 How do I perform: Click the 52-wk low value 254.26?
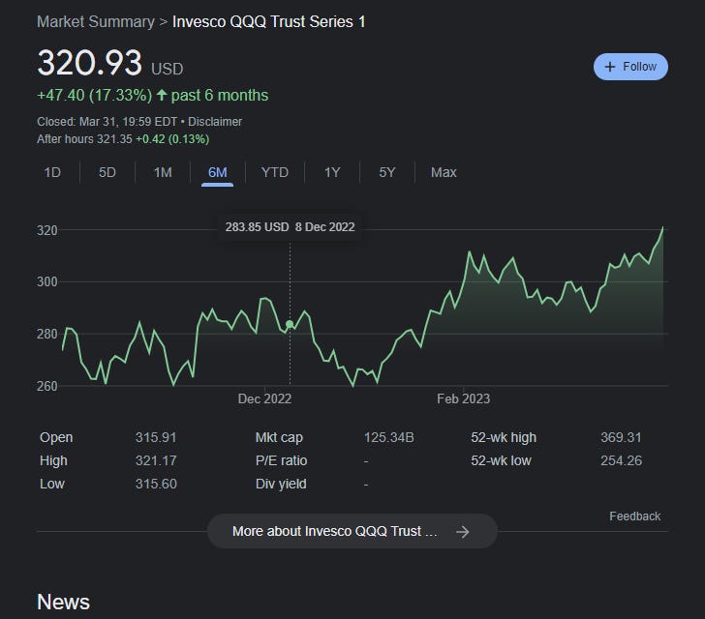621,461
